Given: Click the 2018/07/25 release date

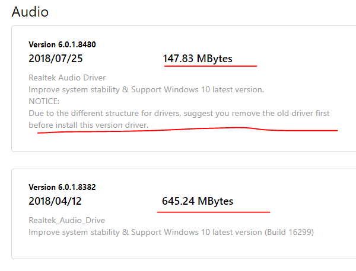Looking at the screenshot, I should coord(56,59).
